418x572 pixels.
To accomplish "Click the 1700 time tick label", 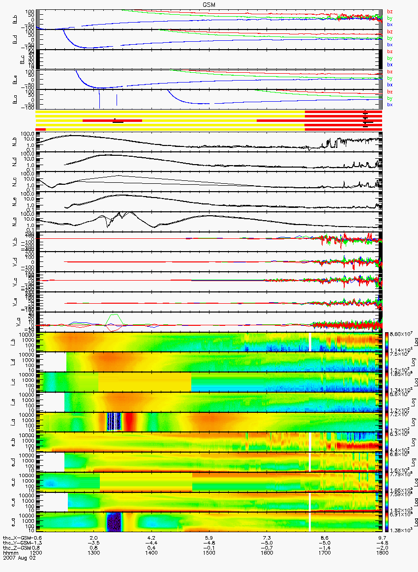I will (325, 553).
